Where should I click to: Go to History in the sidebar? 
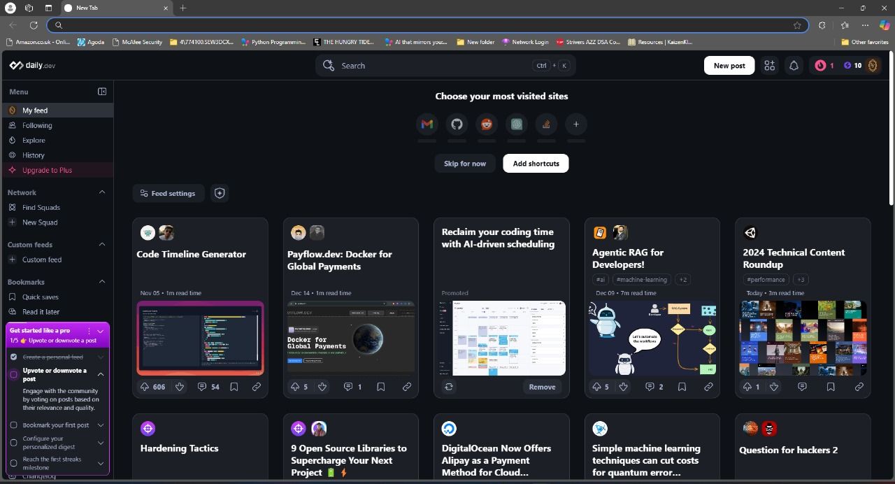click(33, 155)
